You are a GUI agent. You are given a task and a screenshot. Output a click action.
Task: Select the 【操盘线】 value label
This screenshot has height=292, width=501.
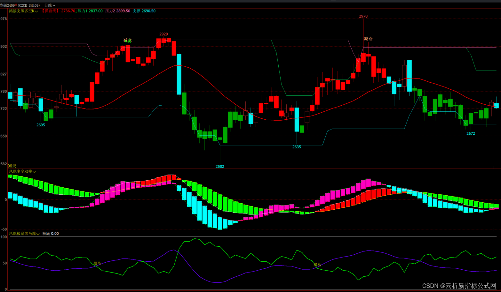point(59,11)
